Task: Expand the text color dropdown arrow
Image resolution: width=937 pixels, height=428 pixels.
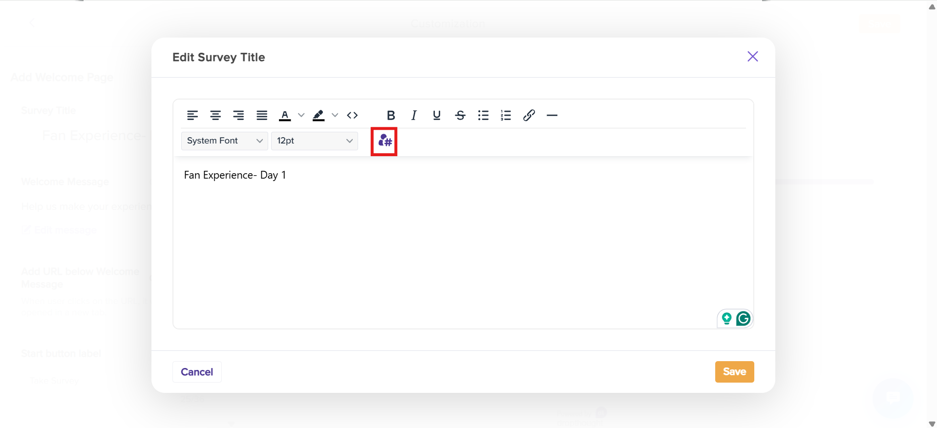Action: [301, 115]
